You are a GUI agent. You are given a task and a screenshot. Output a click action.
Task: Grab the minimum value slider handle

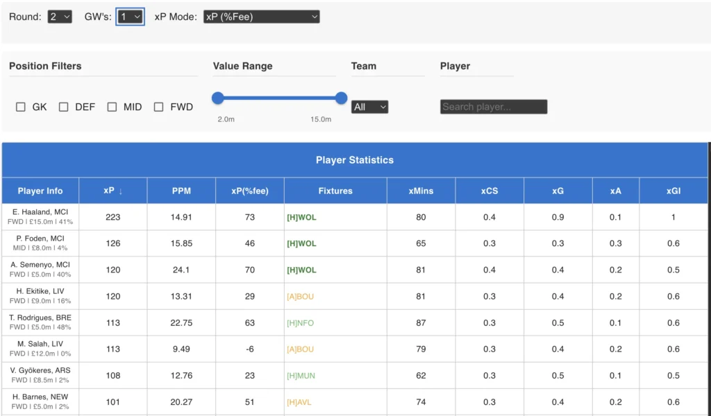(x=217, y=98)
